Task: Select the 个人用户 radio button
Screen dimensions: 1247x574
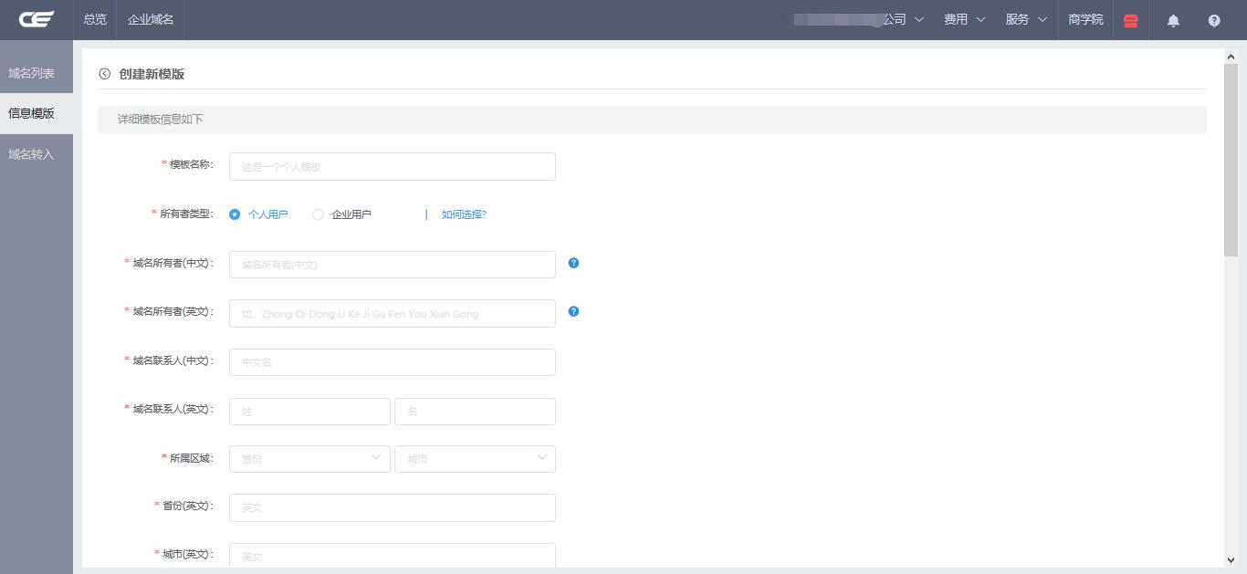Action: [x=235, y=214]
